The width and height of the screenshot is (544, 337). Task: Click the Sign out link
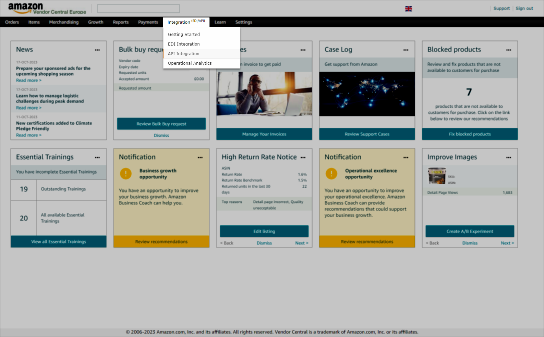(524, 9)
